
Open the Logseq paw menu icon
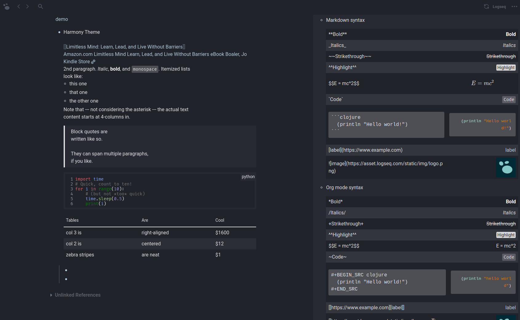tap(6, 6)
